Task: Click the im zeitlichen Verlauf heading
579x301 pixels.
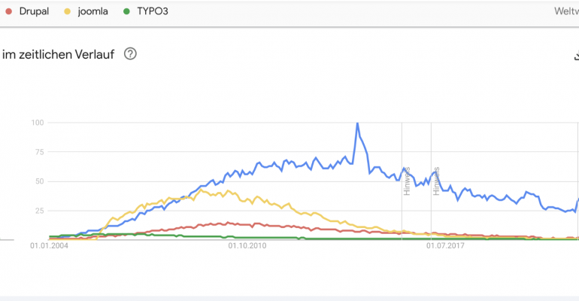Action: [x=59, y=54]
